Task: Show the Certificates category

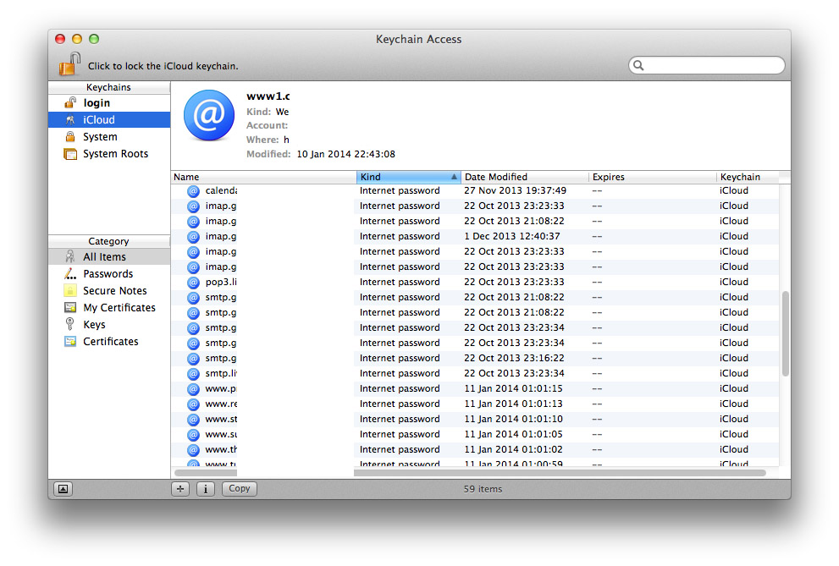Action: [109, 342]
